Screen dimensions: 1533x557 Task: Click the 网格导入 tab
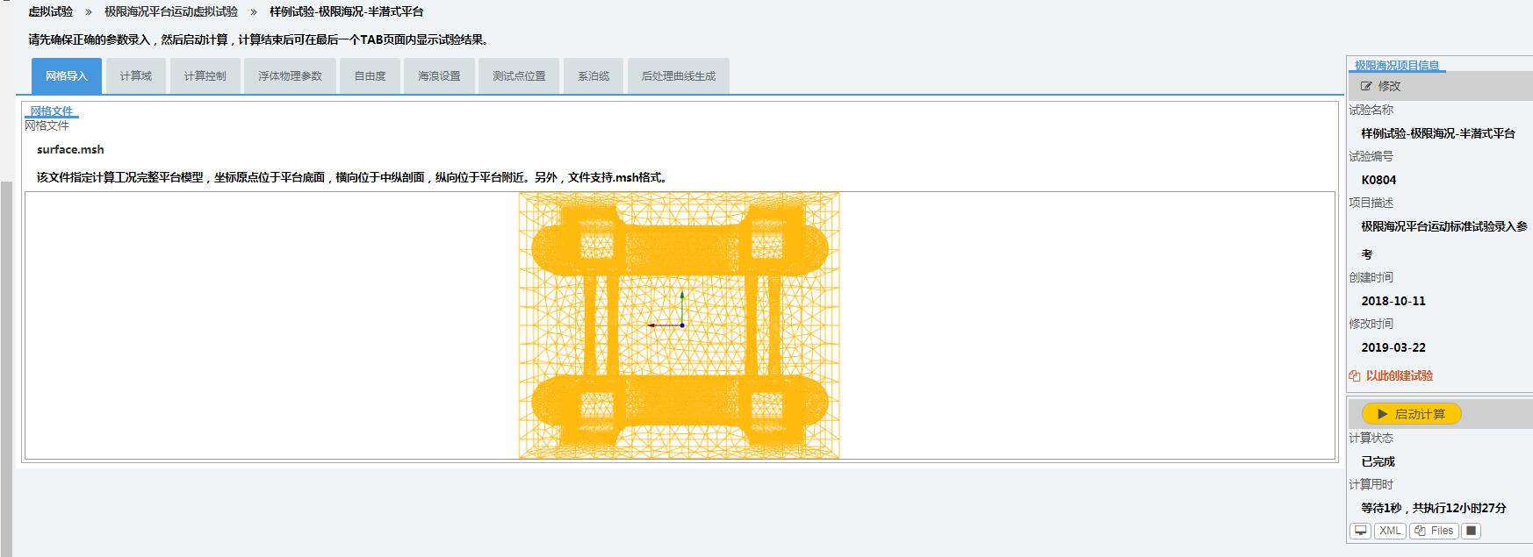[67, 76]
